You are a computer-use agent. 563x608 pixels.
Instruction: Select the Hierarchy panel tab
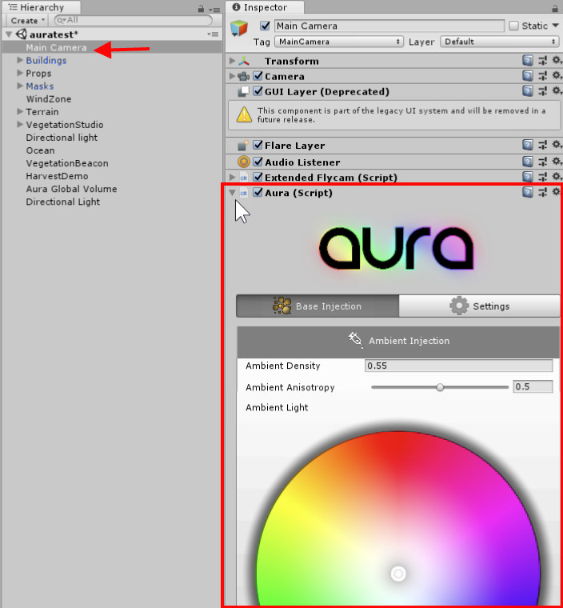[42, 7]
